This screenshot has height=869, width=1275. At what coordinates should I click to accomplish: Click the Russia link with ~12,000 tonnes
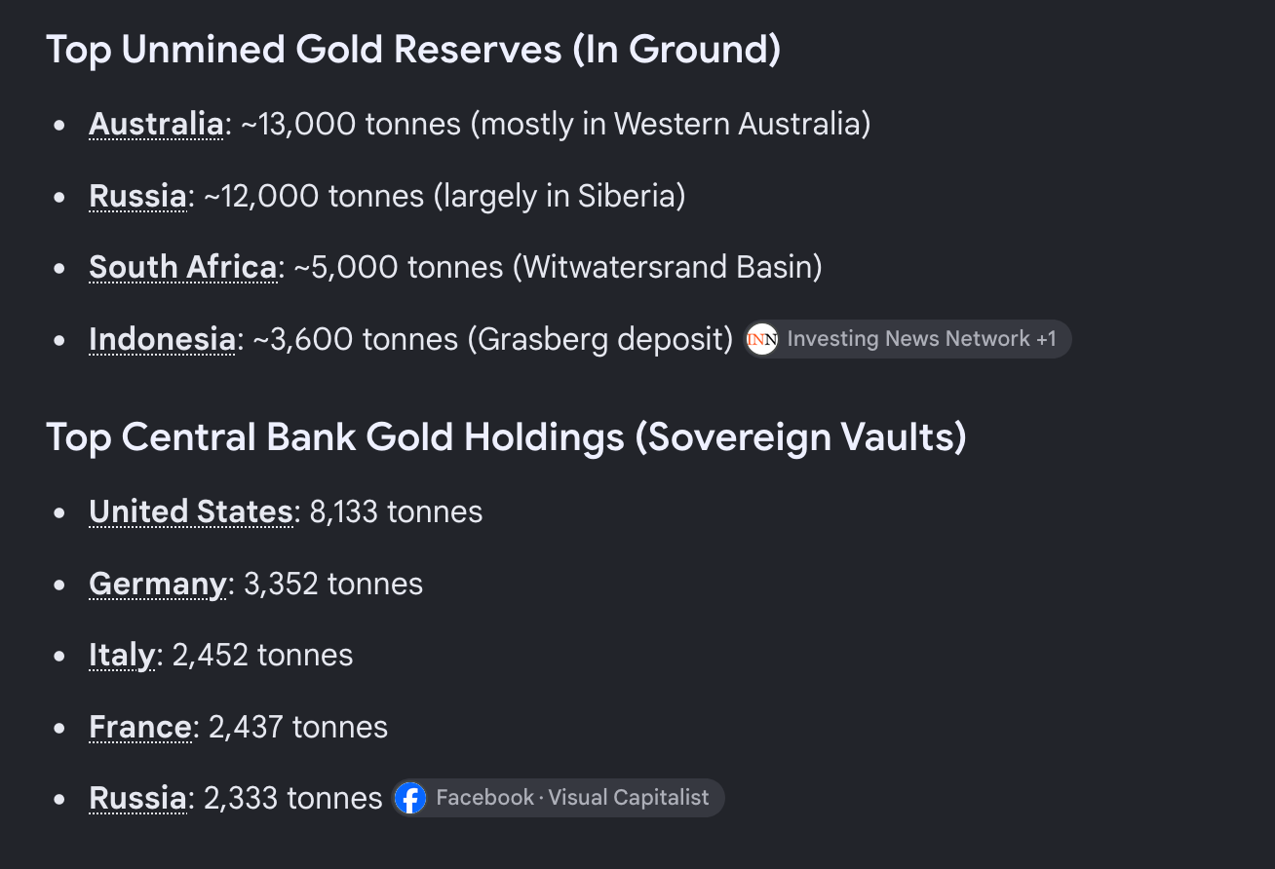(137, 196)
